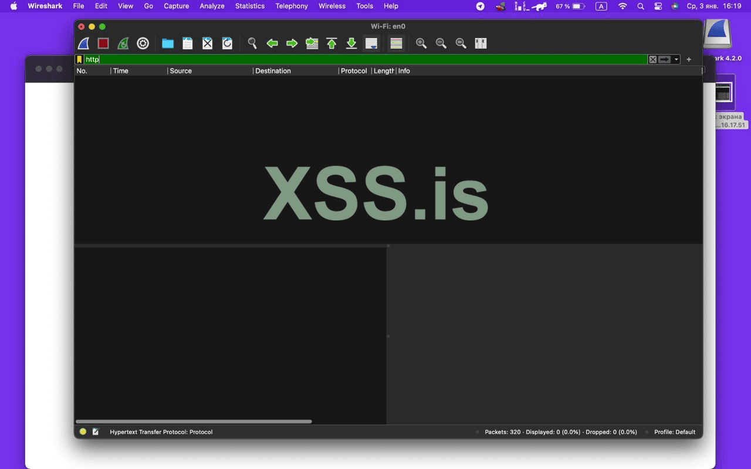751x469 pixels.
Task: Click the battery status showing 67 %
Action: tap(570, 6)
